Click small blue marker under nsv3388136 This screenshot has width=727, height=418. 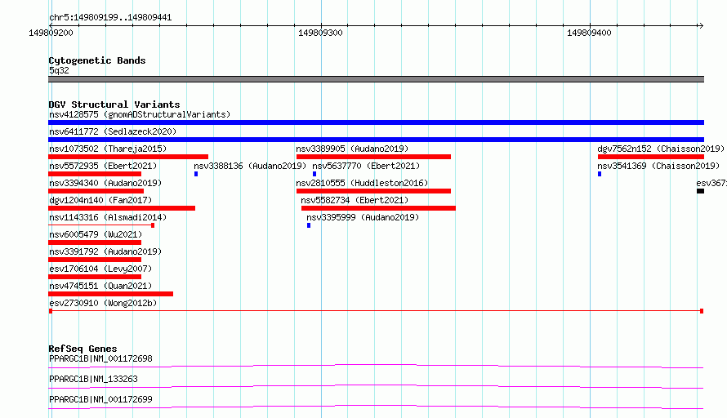coord(196,174)
